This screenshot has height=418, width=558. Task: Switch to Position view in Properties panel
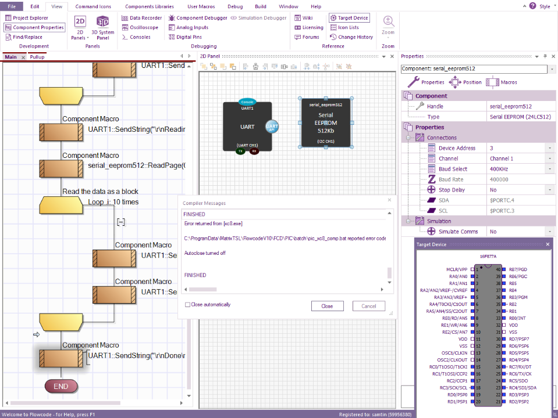point(465,82)
